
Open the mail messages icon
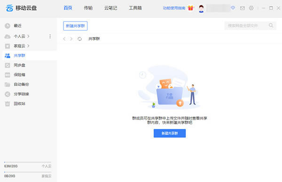click(242, 8)
